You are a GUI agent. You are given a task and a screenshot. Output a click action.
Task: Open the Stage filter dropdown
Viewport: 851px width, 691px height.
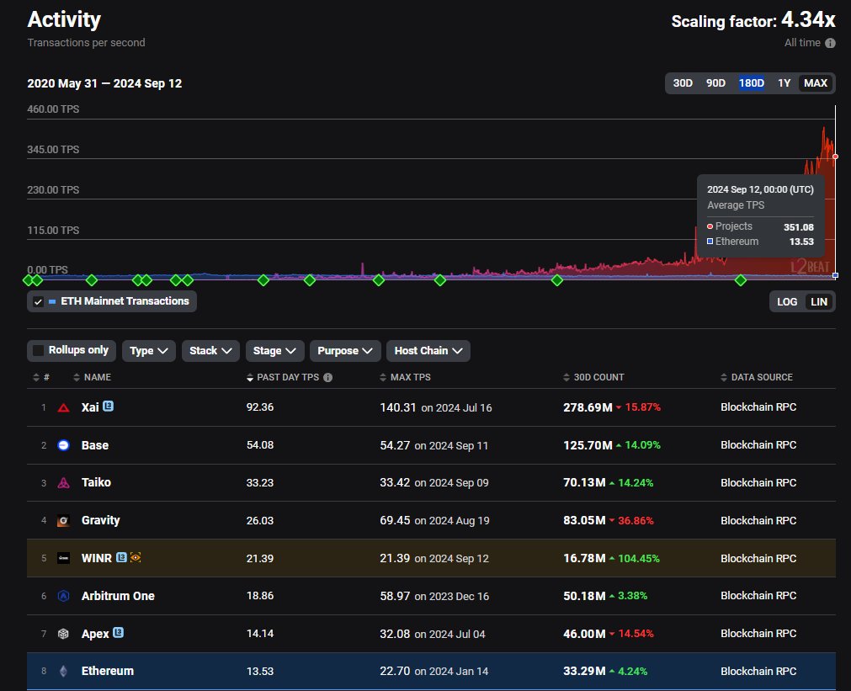(x=274, y=351)
